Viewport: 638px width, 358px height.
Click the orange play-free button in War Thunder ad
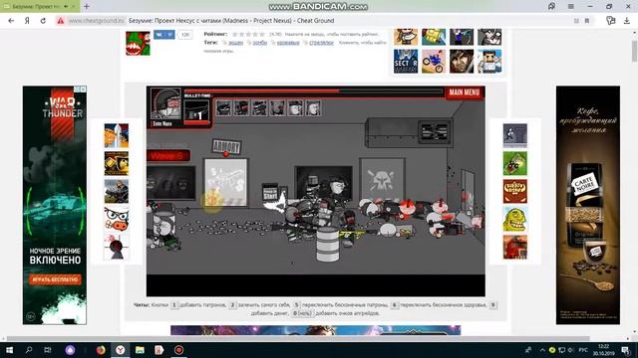coord(55,279)
